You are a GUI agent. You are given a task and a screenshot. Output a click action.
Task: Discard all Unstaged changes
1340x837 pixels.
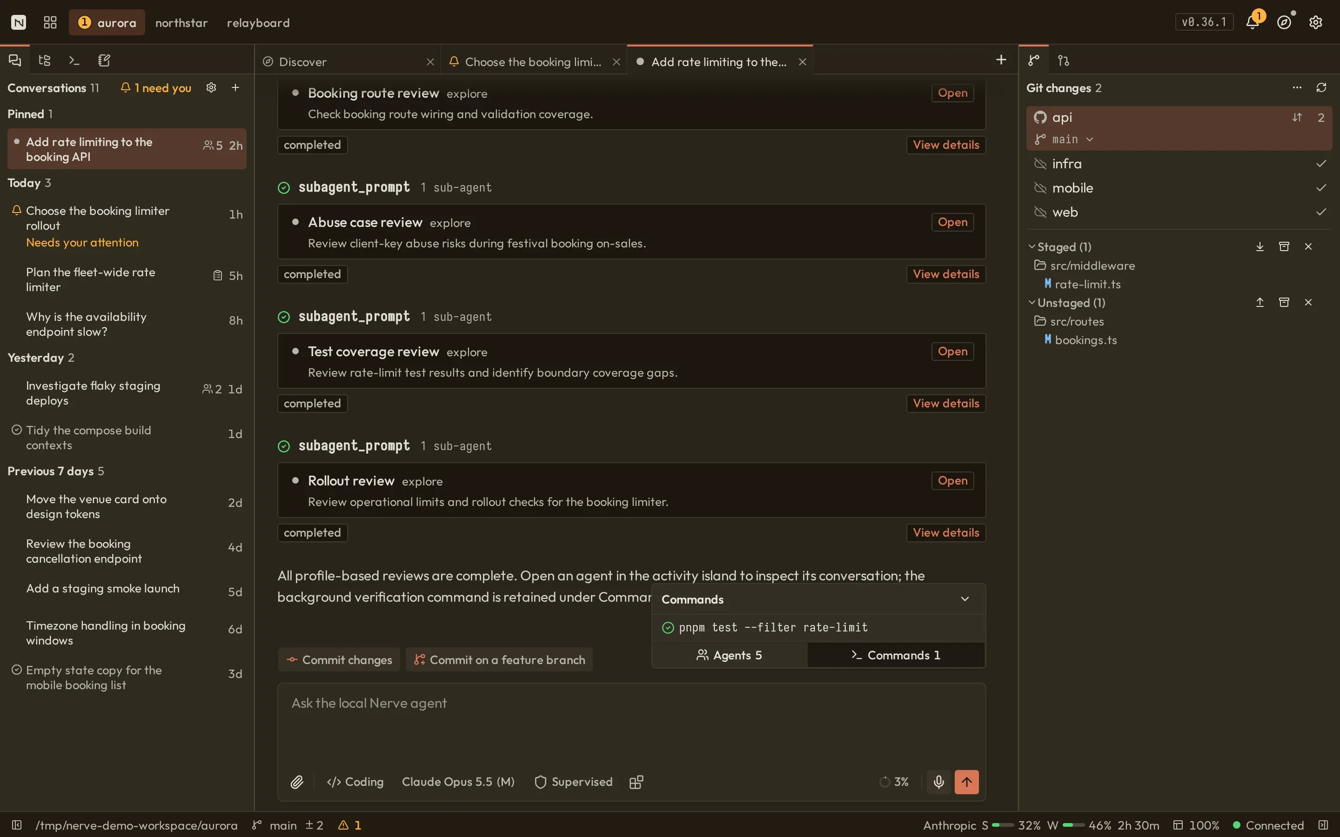[x=1308, y=302]
